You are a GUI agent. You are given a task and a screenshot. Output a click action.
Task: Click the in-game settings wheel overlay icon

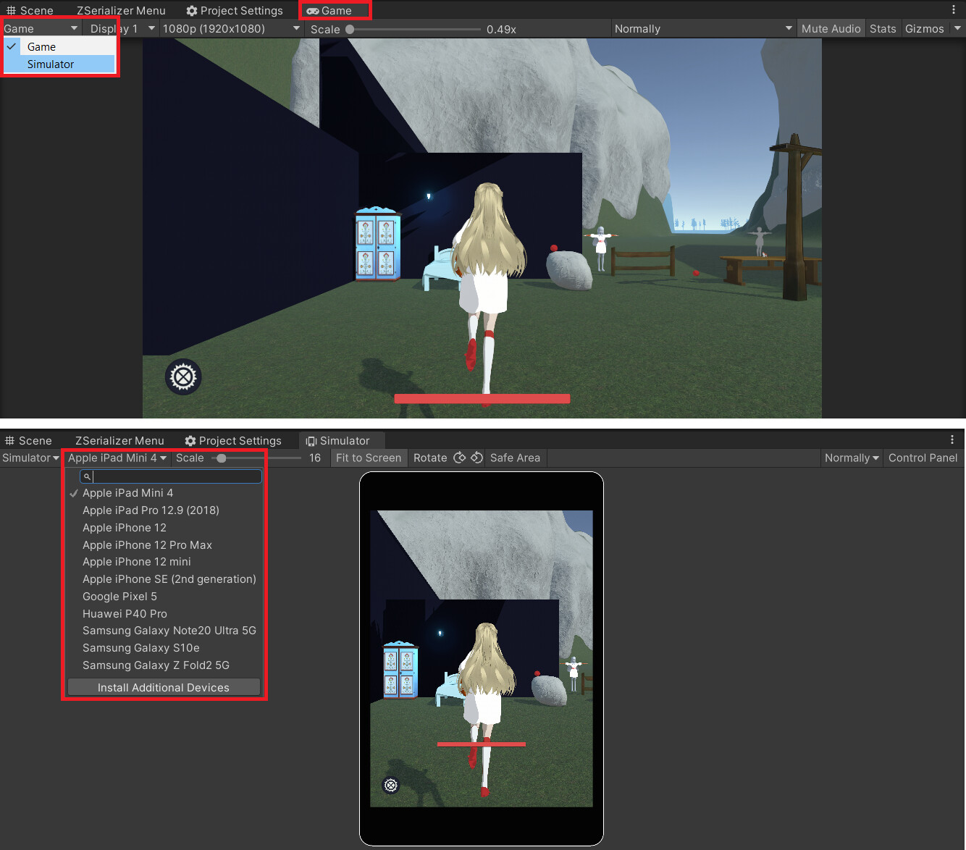pyautogui.click(x=182, y=376)
